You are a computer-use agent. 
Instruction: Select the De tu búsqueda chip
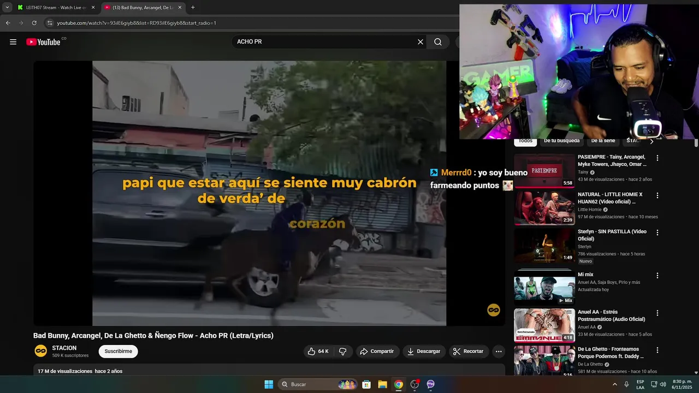point(562,141)
